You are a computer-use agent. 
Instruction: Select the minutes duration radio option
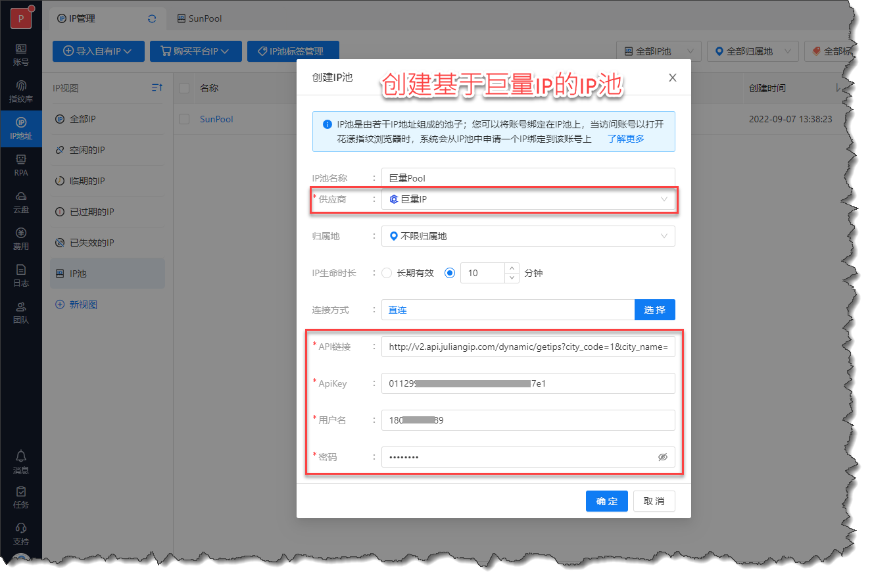(450, 273)
